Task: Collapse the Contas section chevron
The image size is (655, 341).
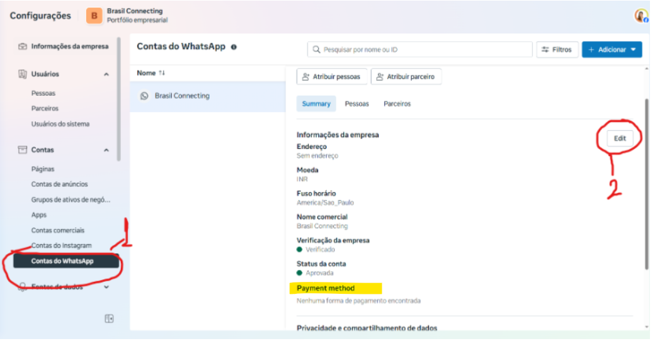Action: tap(106, 150)
